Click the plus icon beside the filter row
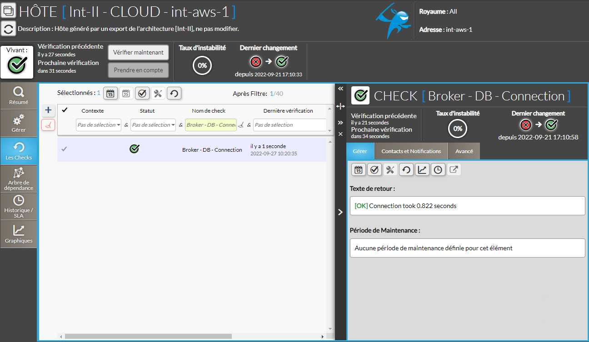The height and width of the screenshot is (342, 589). [x=49, y=110]
